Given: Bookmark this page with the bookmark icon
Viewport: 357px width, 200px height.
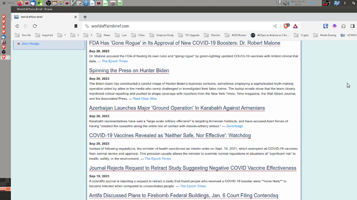Looking at the screenshot, I should [76, 26].
